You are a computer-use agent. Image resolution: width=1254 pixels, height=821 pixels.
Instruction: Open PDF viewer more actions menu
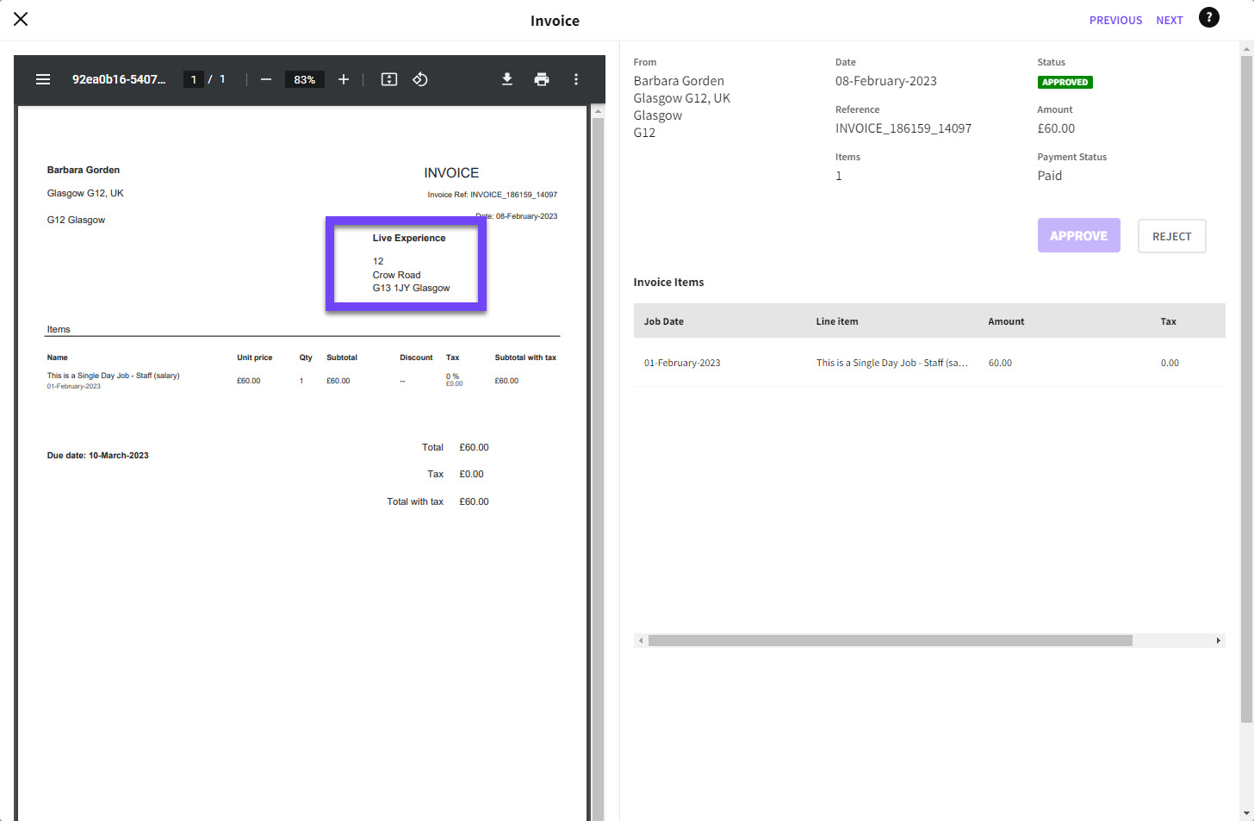[x=576, y=79]
